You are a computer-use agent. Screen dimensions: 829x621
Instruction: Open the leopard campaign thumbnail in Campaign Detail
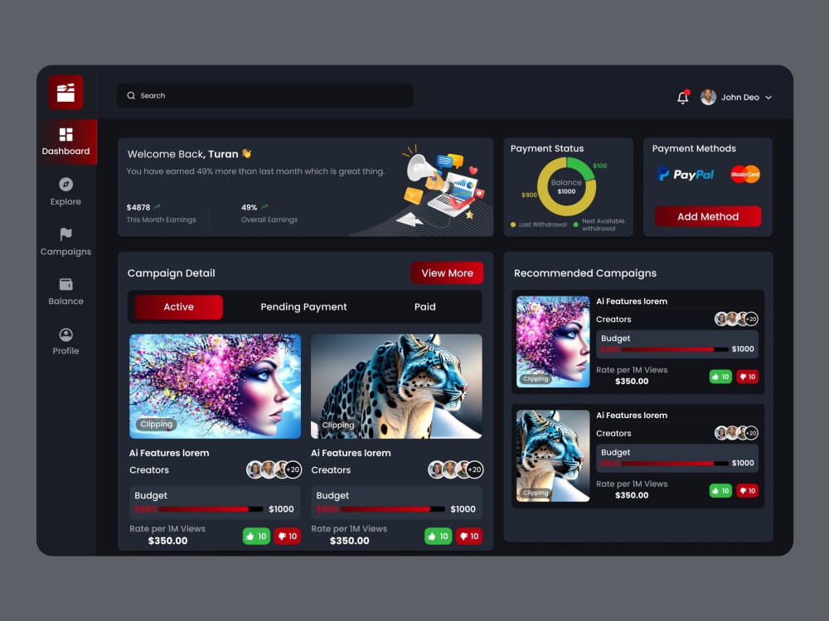tap(396, 386)
